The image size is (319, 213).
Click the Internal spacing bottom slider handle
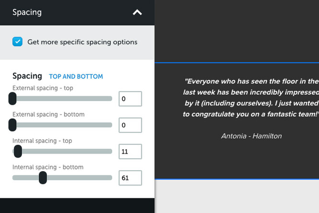click(x=43, y=178)
